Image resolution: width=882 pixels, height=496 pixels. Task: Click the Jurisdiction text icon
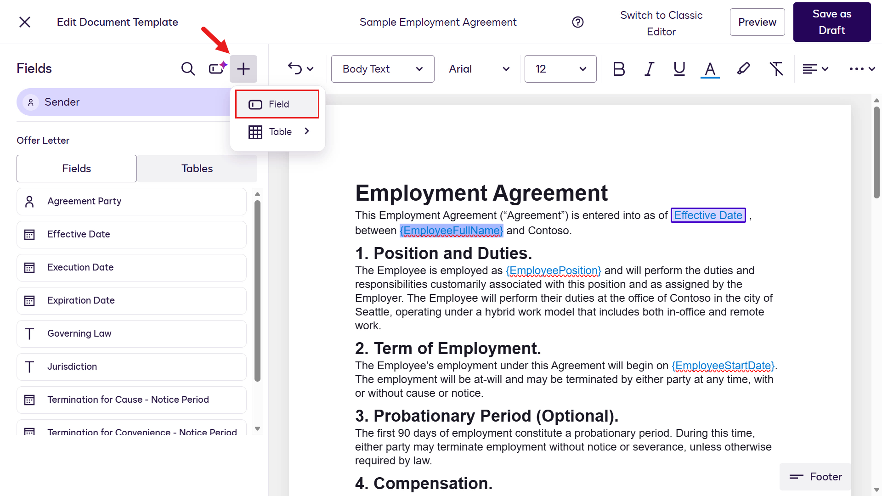point(29,367)
